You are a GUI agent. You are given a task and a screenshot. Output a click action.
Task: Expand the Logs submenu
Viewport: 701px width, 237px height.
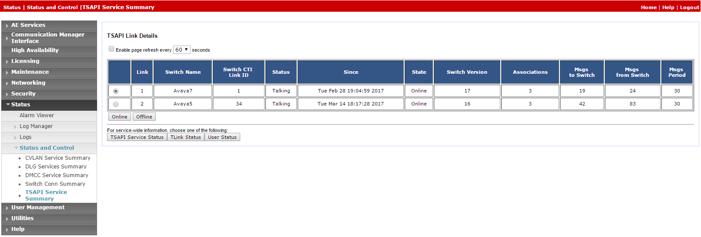(25, 137)
